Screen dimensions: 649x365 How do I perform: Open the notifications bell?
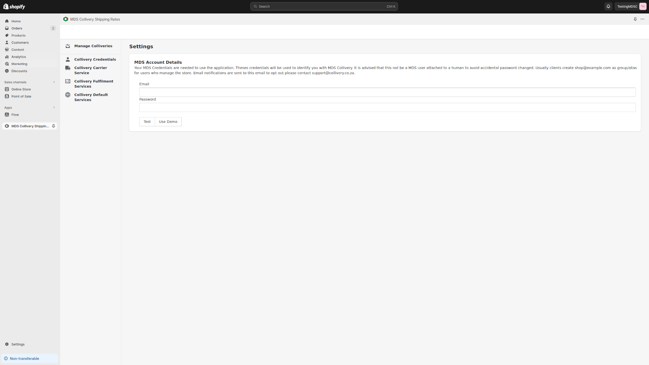click(608, 6)
